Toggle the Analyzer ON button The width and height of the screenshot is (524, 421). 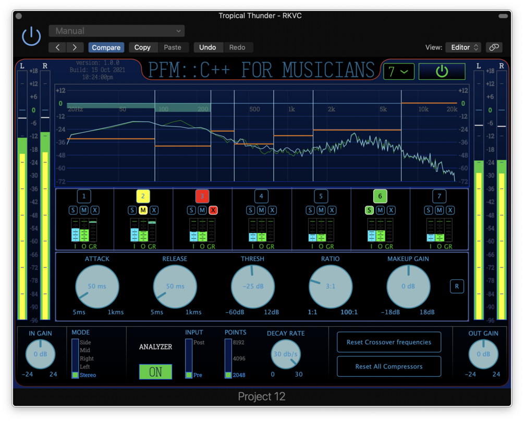156,372
